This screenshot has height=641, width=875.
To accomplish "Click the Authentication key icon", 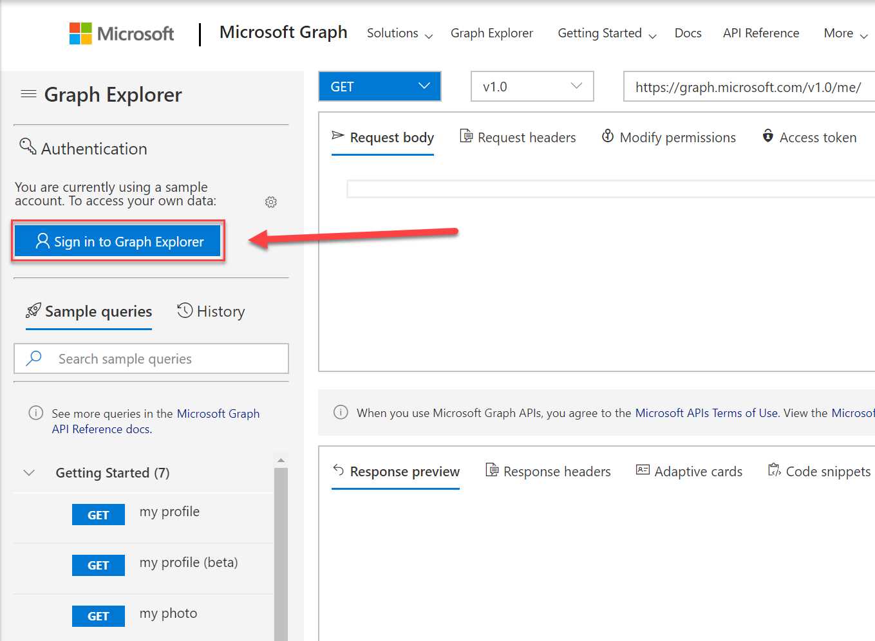I will (28, 146).
